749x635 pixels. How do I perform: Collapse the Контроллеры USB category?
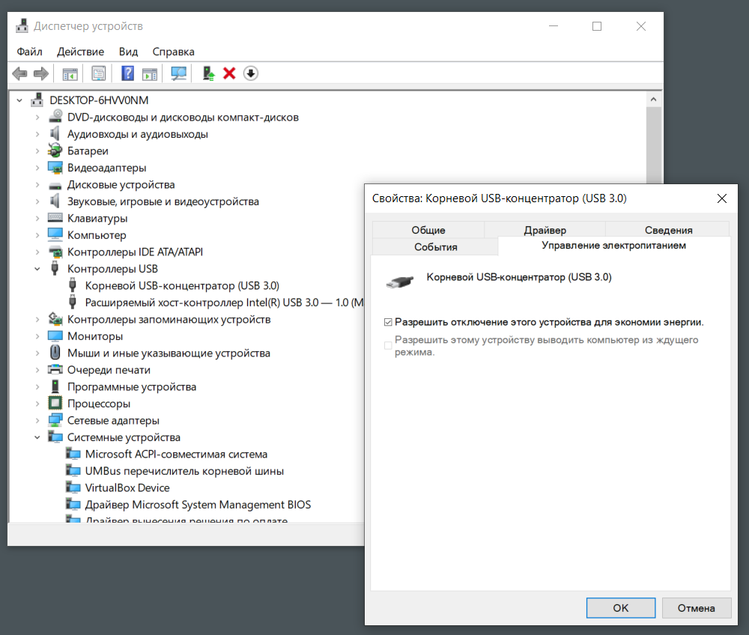click(x=37, y=269)
